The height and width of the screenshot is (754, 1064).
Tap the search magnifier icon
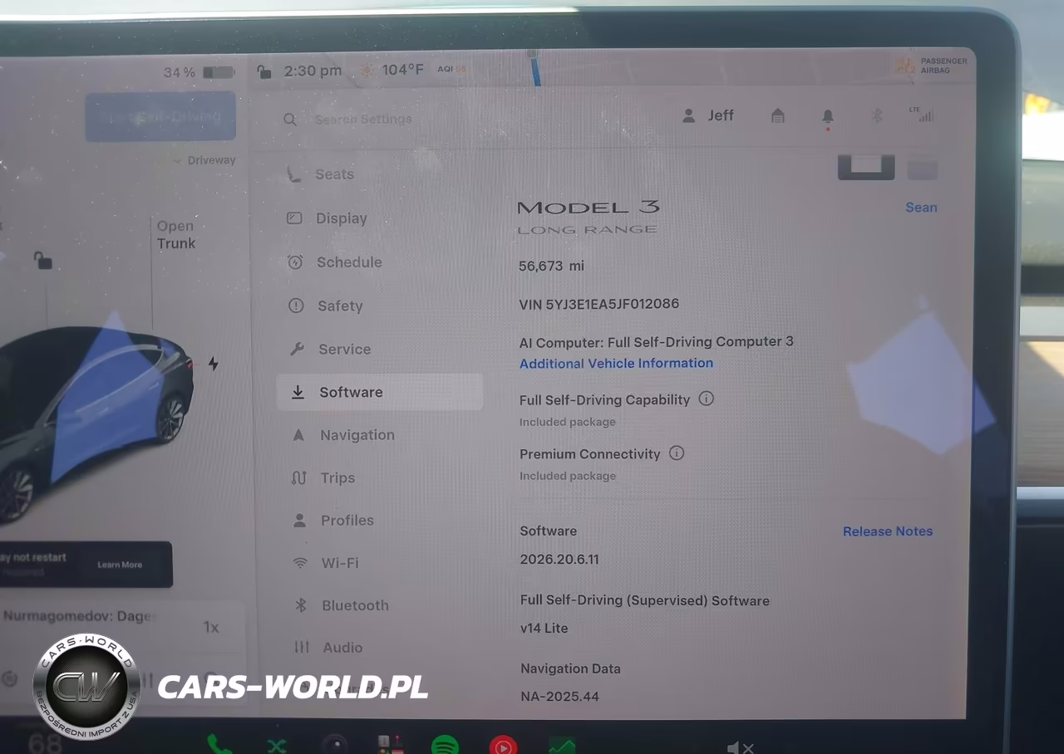(290, 120)
